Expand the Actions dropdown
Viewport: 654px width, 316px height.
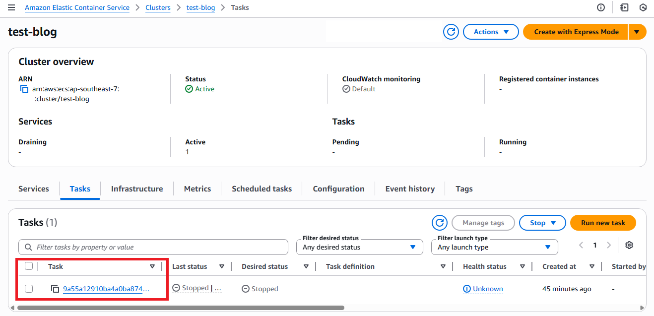coord(491,32)
